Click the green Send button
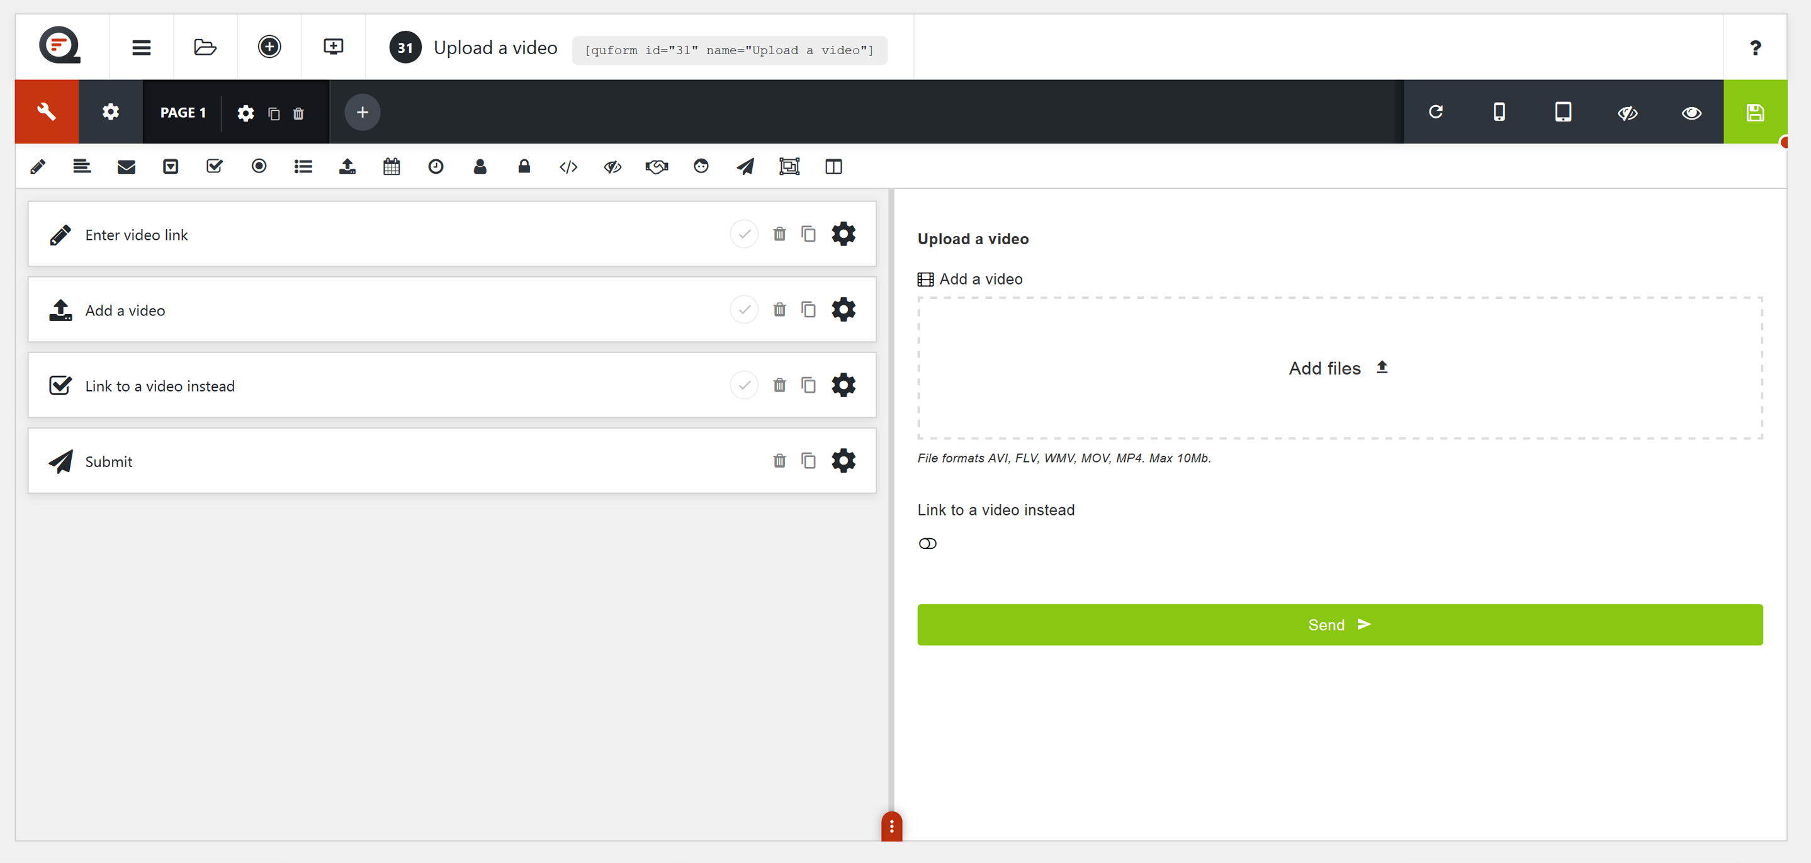Screen dimensions: 1811x863 (1340, 625)
